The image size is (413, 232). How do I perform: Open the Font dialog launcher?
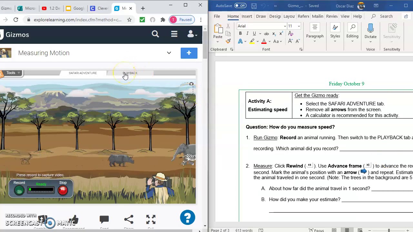[301, 49]
